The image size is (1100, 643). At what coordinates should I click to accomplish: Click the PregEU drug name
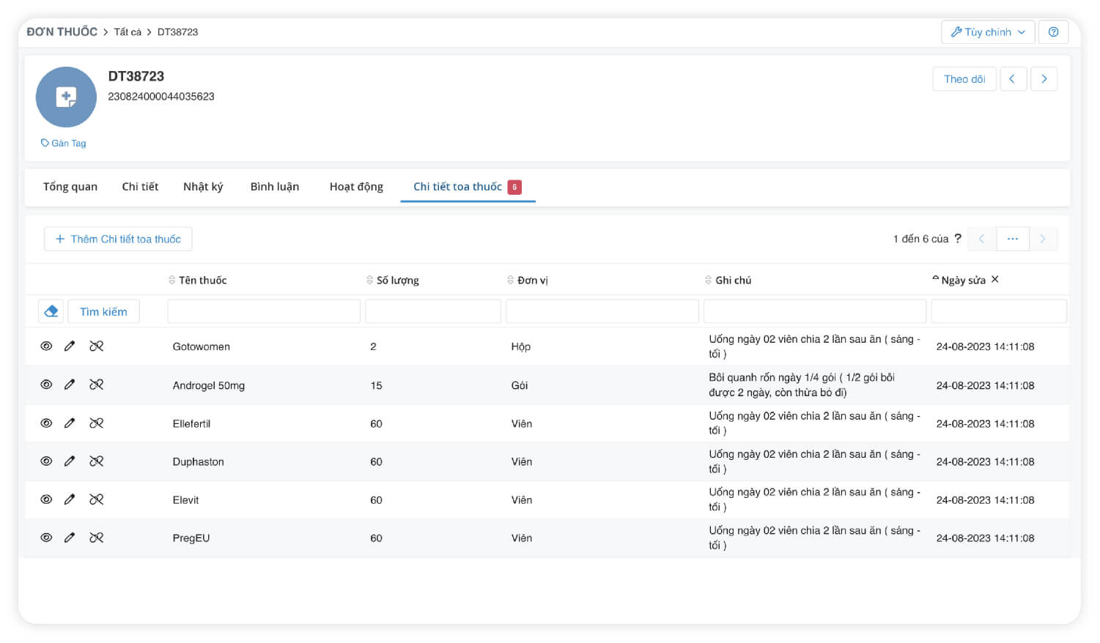[x=191, y=538]
